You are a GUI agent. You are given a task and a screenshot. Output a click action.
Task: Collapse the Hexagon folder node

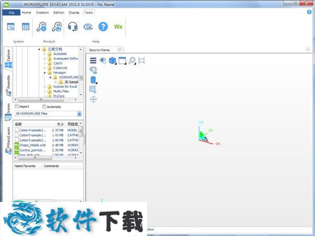pos(45,73)
